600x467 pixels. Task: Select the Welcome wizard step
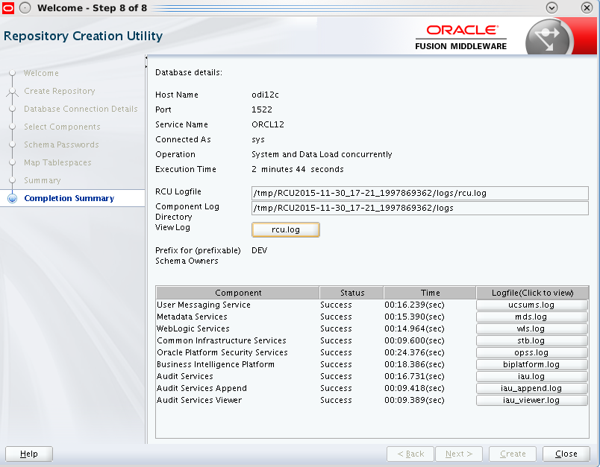41,73
